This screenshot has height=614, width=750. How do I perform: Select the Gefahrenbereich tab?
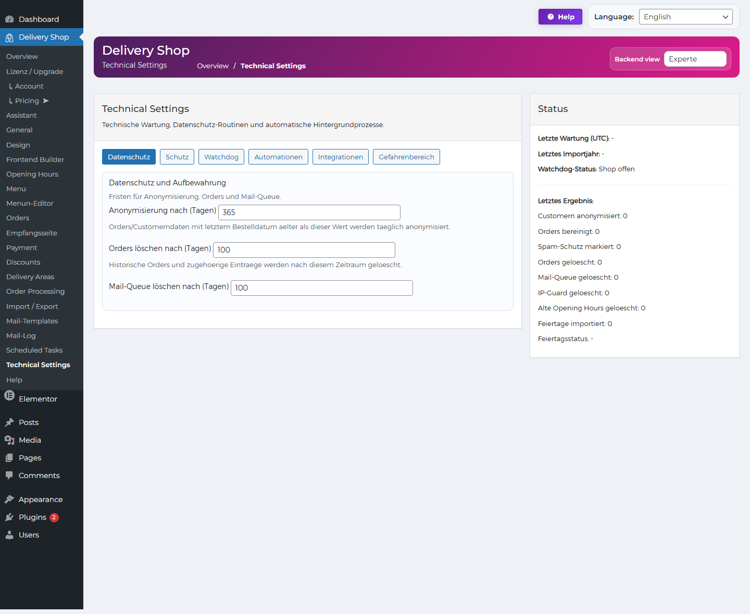[x=406, y=157]
